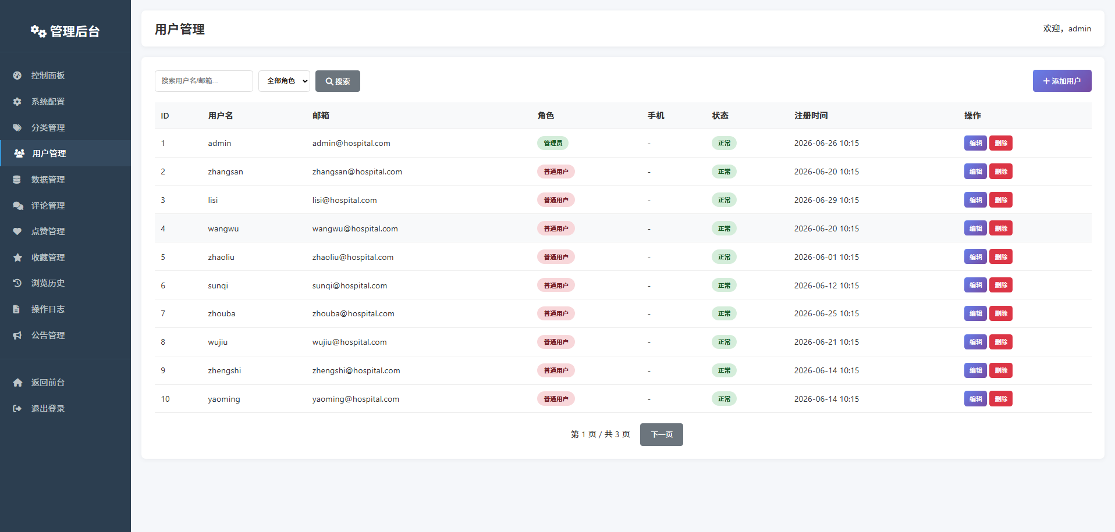This screenshot has height=532, width=1115.
Task: Click the 用户管理 users icon
Action: pos(19,153)
